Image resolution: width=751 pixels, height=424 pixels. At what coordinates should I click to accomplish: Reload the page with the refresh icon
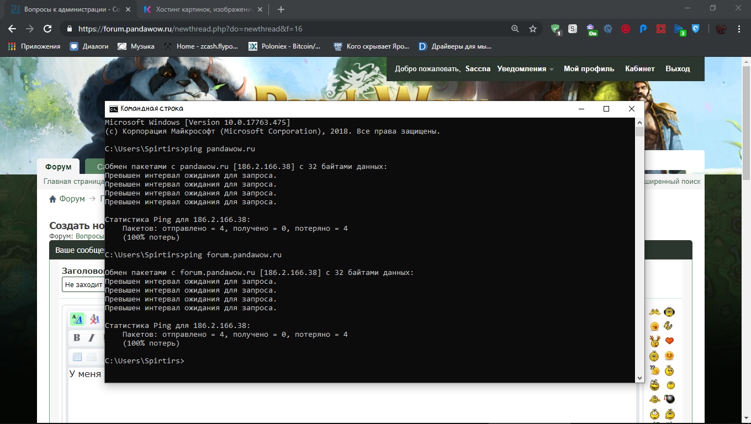click(47, 29)
